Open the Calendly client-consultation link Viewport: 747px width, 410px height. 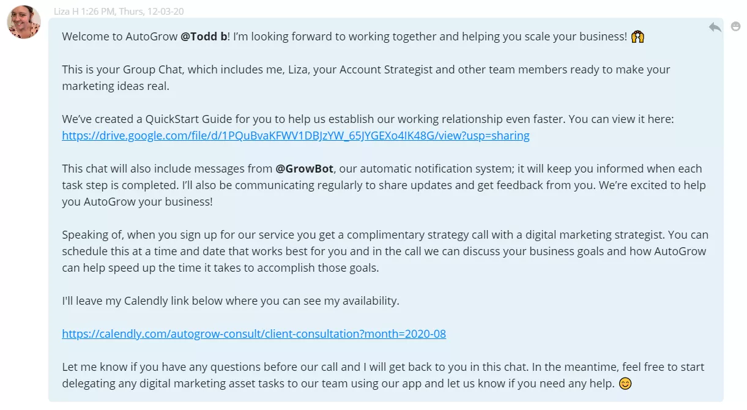[x=253, y=334]
